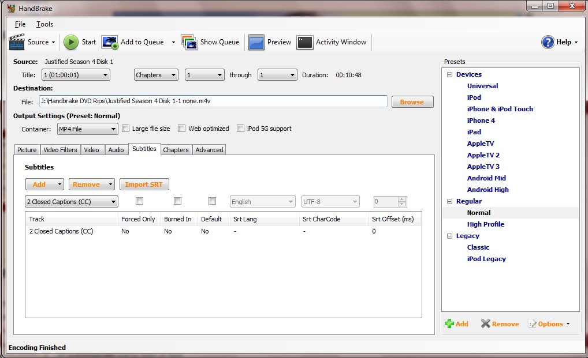
Task: Open the Chapters mode dropdown
Action: pos(156,75)
